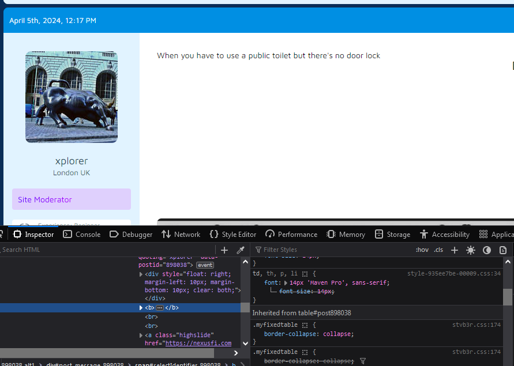Click the April 5th, 2024, 12:17 PM date
This screenshot has height=366, width=514.
52,21
